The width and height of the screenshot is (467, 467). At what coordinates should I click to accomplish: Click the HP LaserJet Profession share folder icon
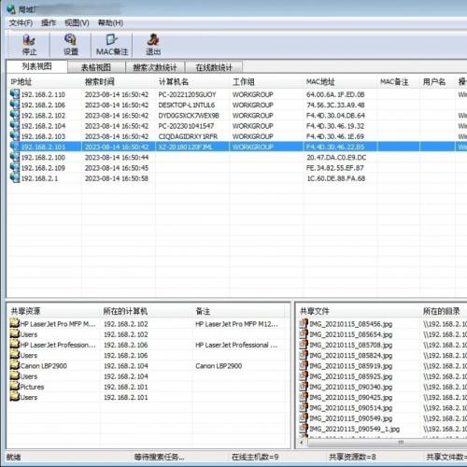tap(14, 345)
